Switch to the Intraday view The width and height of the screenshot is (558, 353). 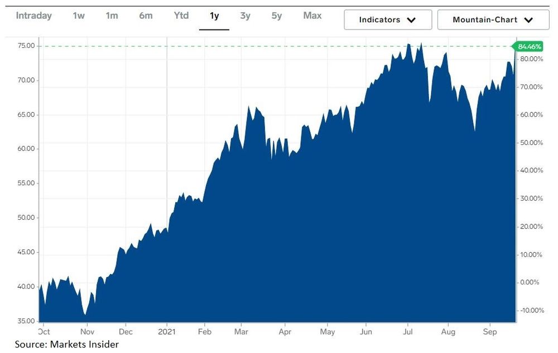(33, 16)
